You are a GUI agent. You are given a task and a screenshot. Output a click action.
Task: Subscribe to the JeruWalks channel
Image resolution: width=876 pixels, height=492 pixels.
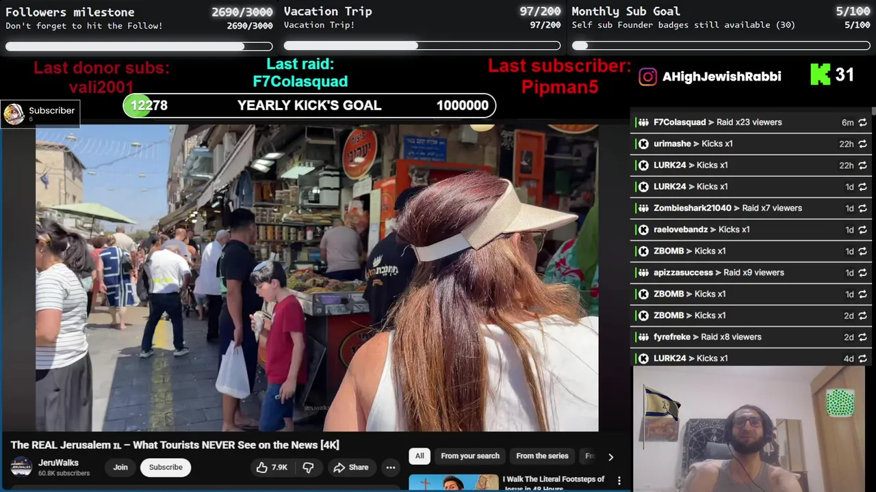[x=166, y=467]
